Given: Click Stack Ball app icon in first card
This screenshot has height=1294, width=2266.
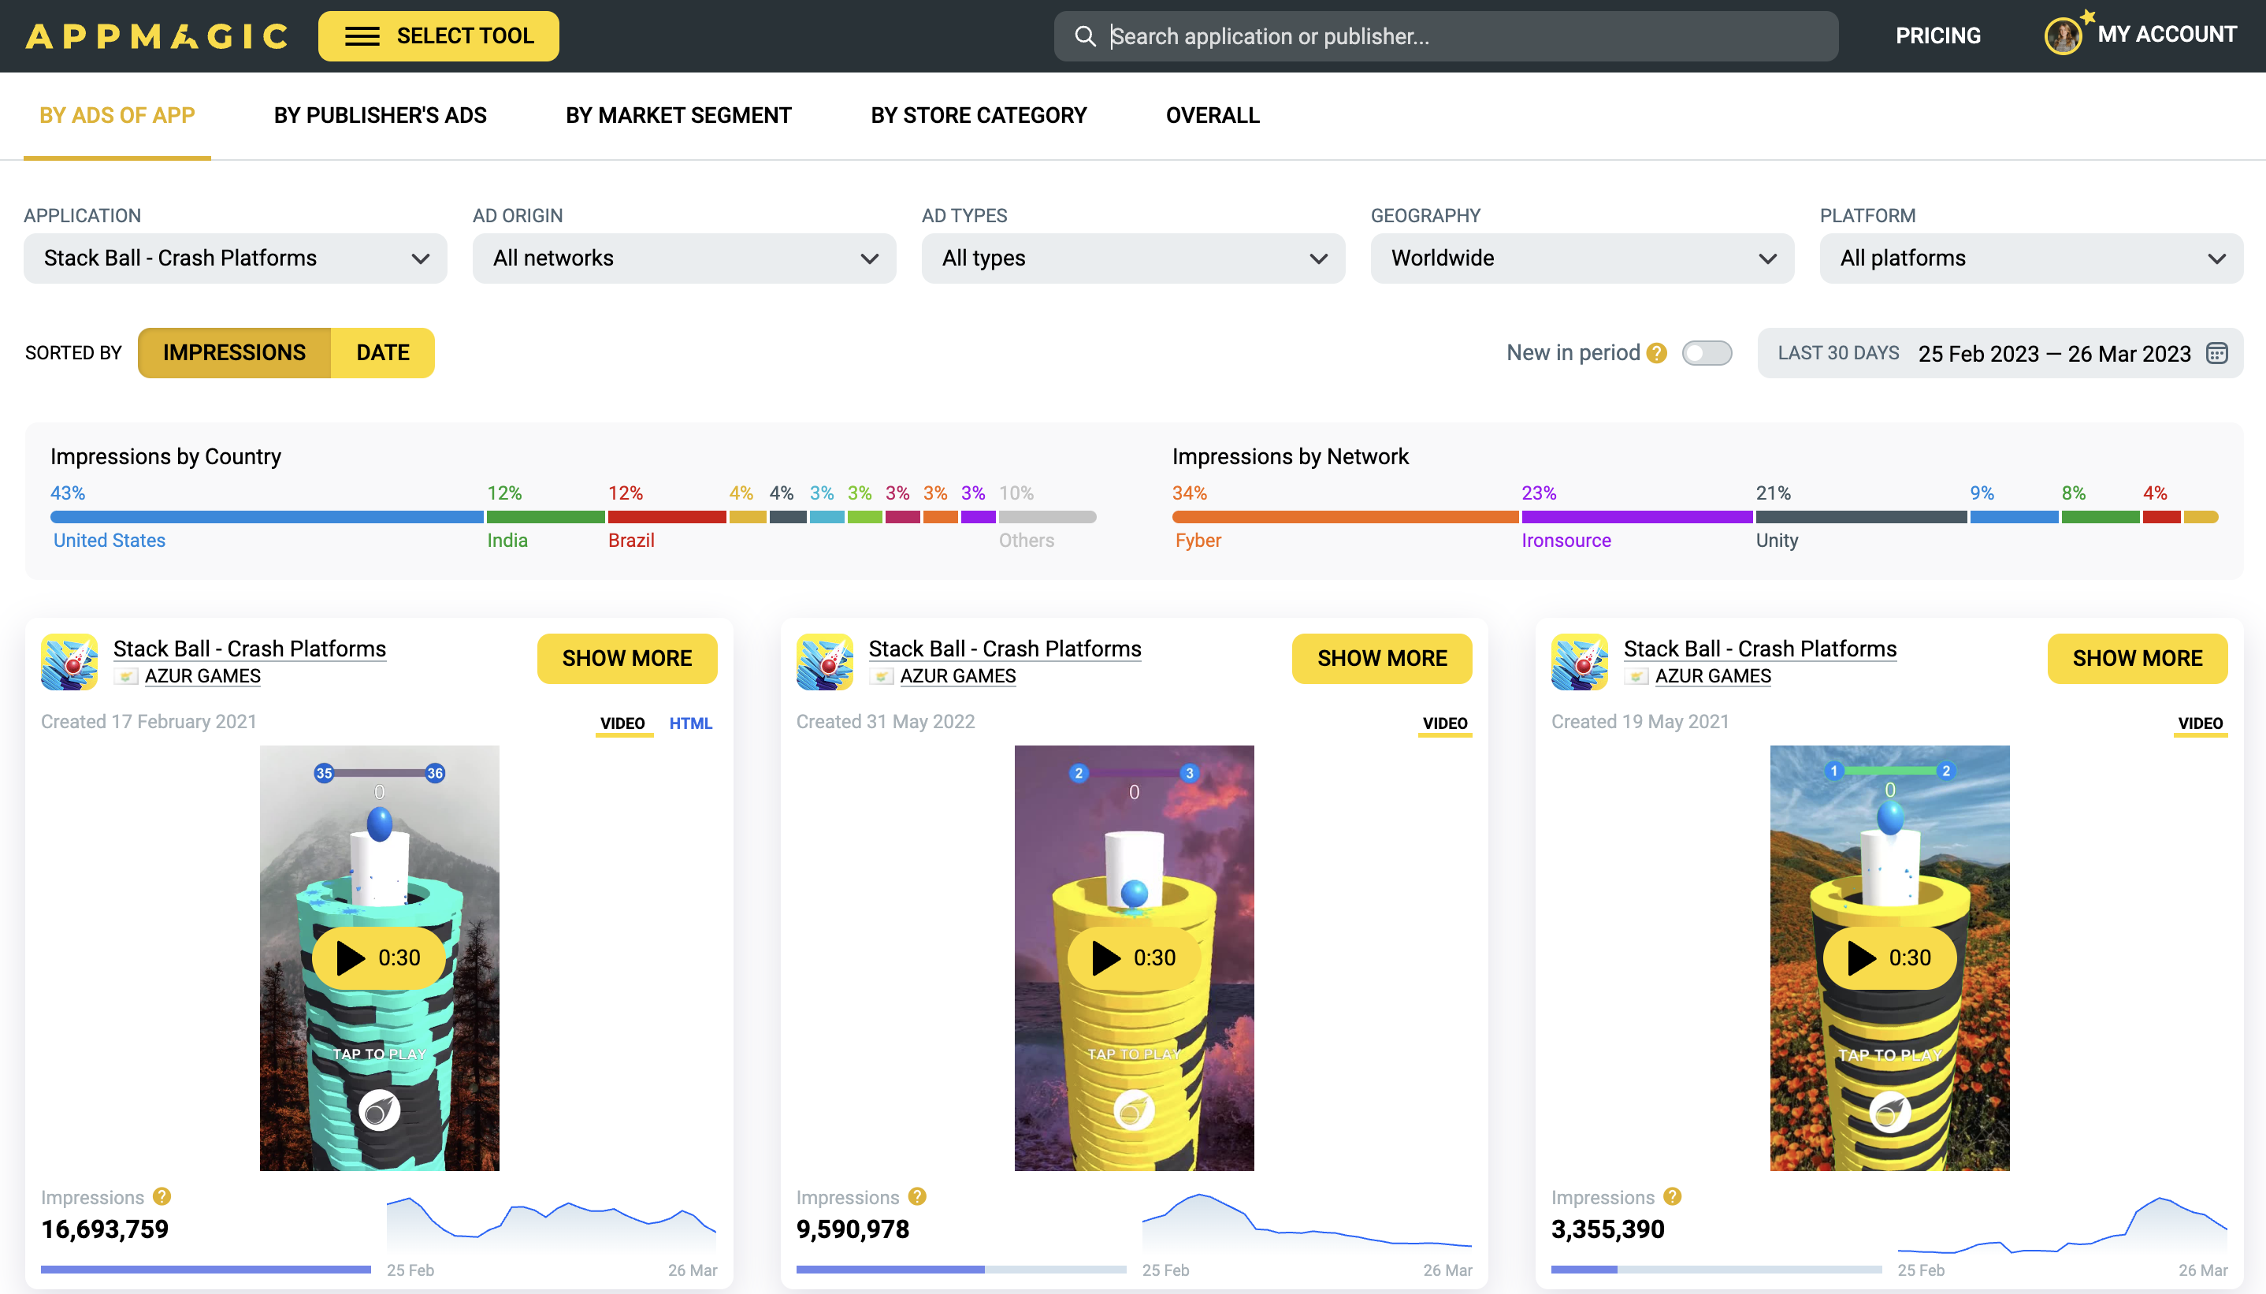Looking at the screenshot, I should point(69,661).
